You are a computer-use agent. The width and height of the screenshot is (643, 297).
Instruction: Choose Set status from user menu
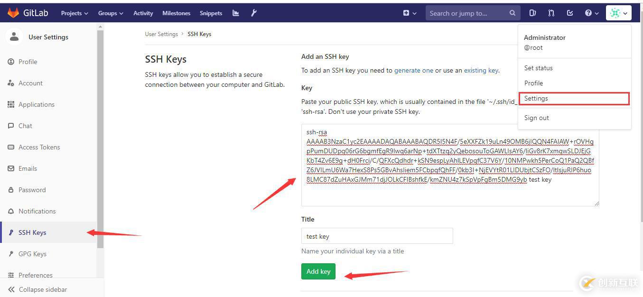[x=538, y=68]
